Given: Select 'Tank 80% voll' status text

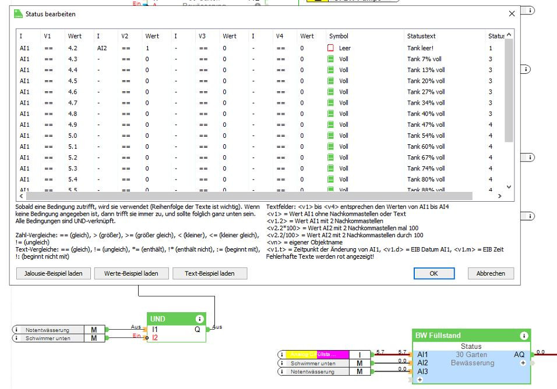Looking at the screenshot, I should pos(426,179).
